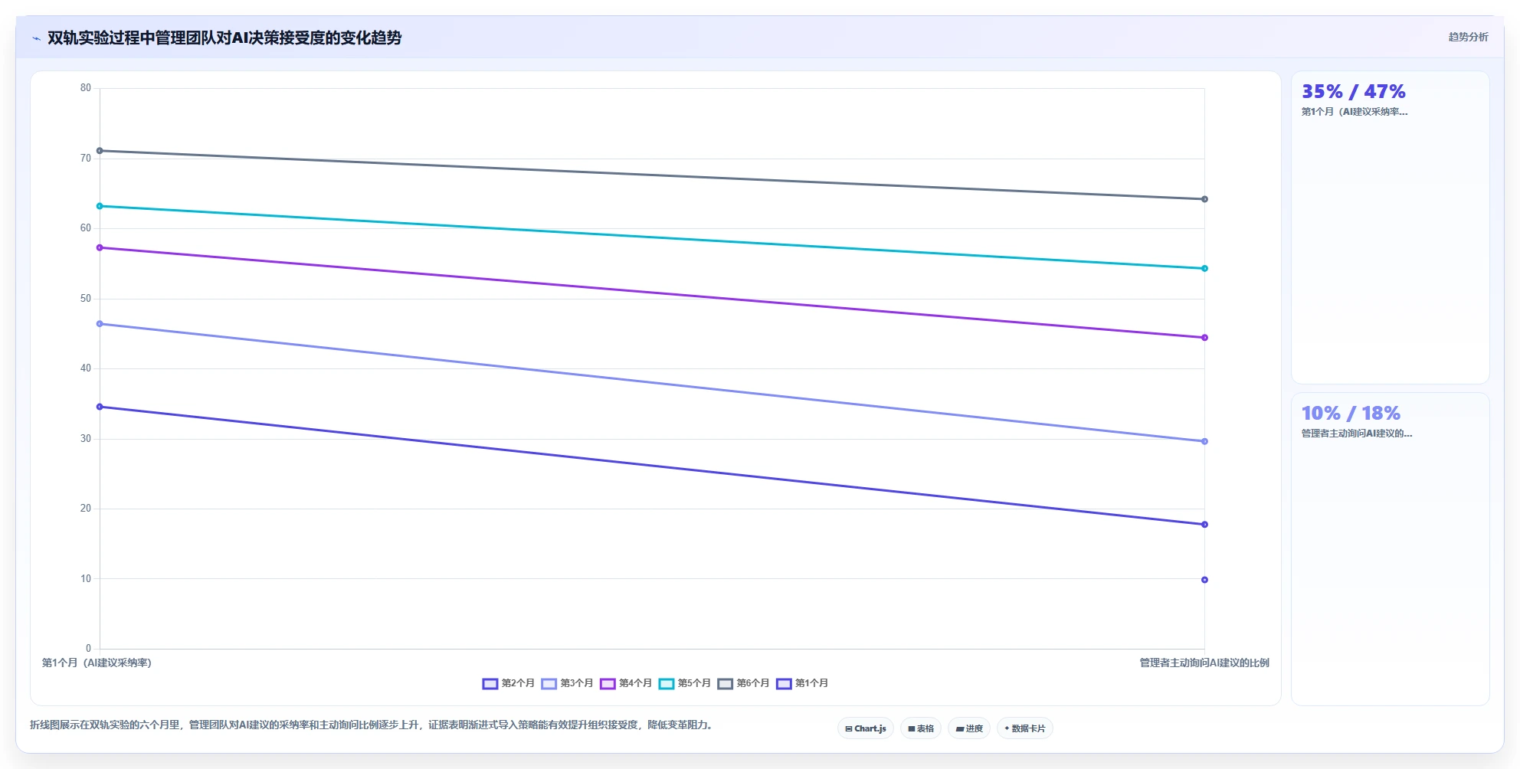This screenshot has width=1520, height=769.
Task: Hide the 第6个月 line via legend
Action: click(x=743, y=683)
